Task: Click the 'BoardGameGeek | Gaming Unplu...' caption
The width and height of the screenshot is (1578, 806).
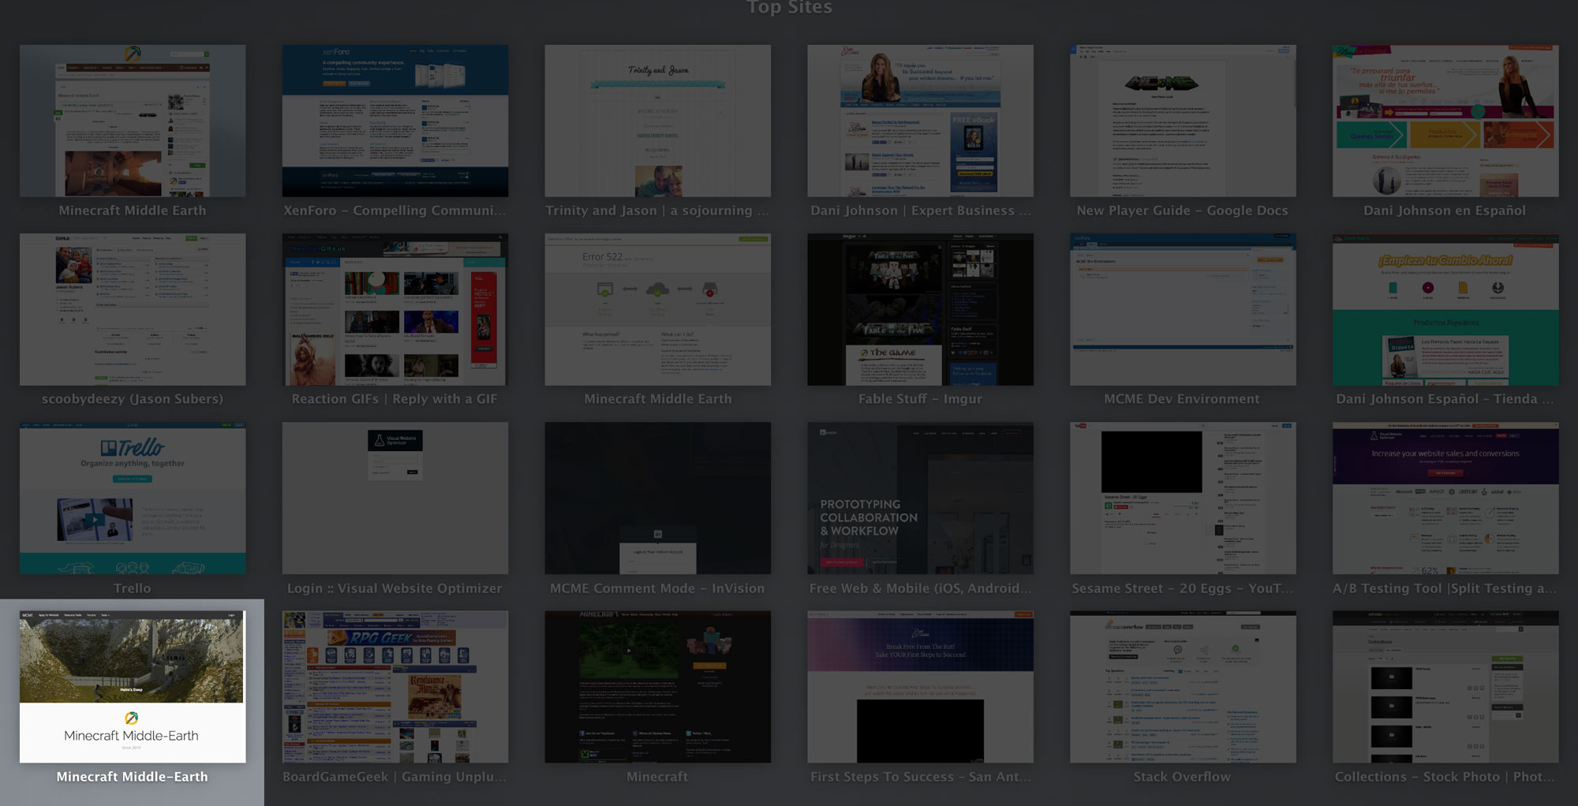Action: pyautogui.click(x=394, y=777)
